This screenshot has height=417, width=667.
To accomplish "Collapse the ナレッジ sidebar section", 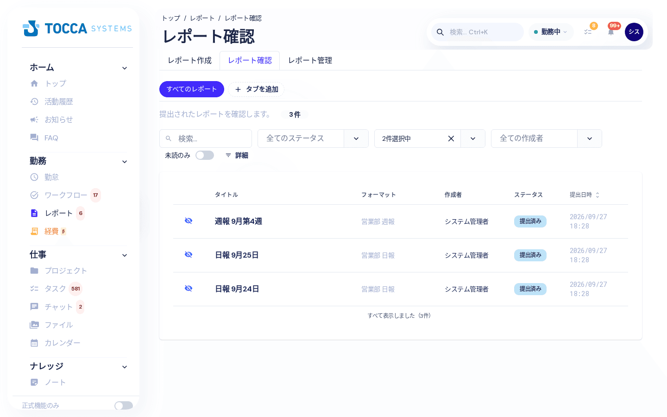I will (x=125, y=367).
